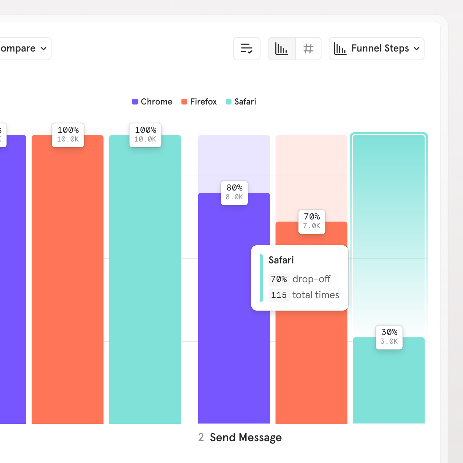
Task: Select the Firefox 100% bar in step one
Action: (x=67, y=279)
